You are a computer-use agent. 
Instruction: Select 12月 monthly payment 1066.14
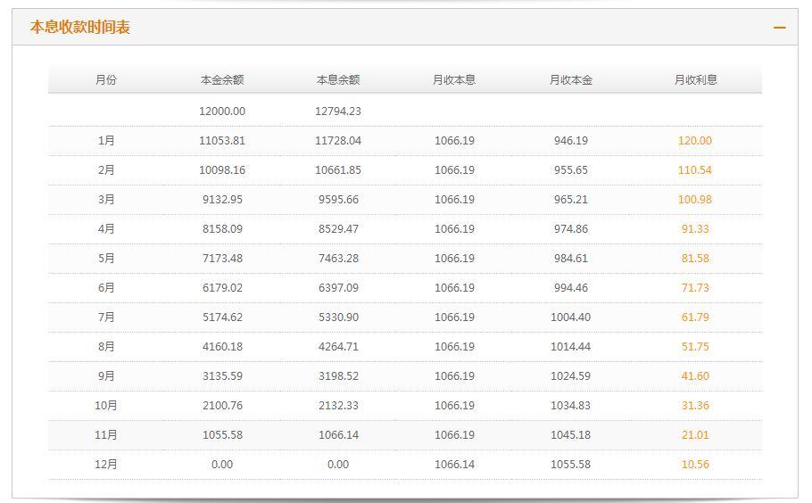[x=454, y=465]
